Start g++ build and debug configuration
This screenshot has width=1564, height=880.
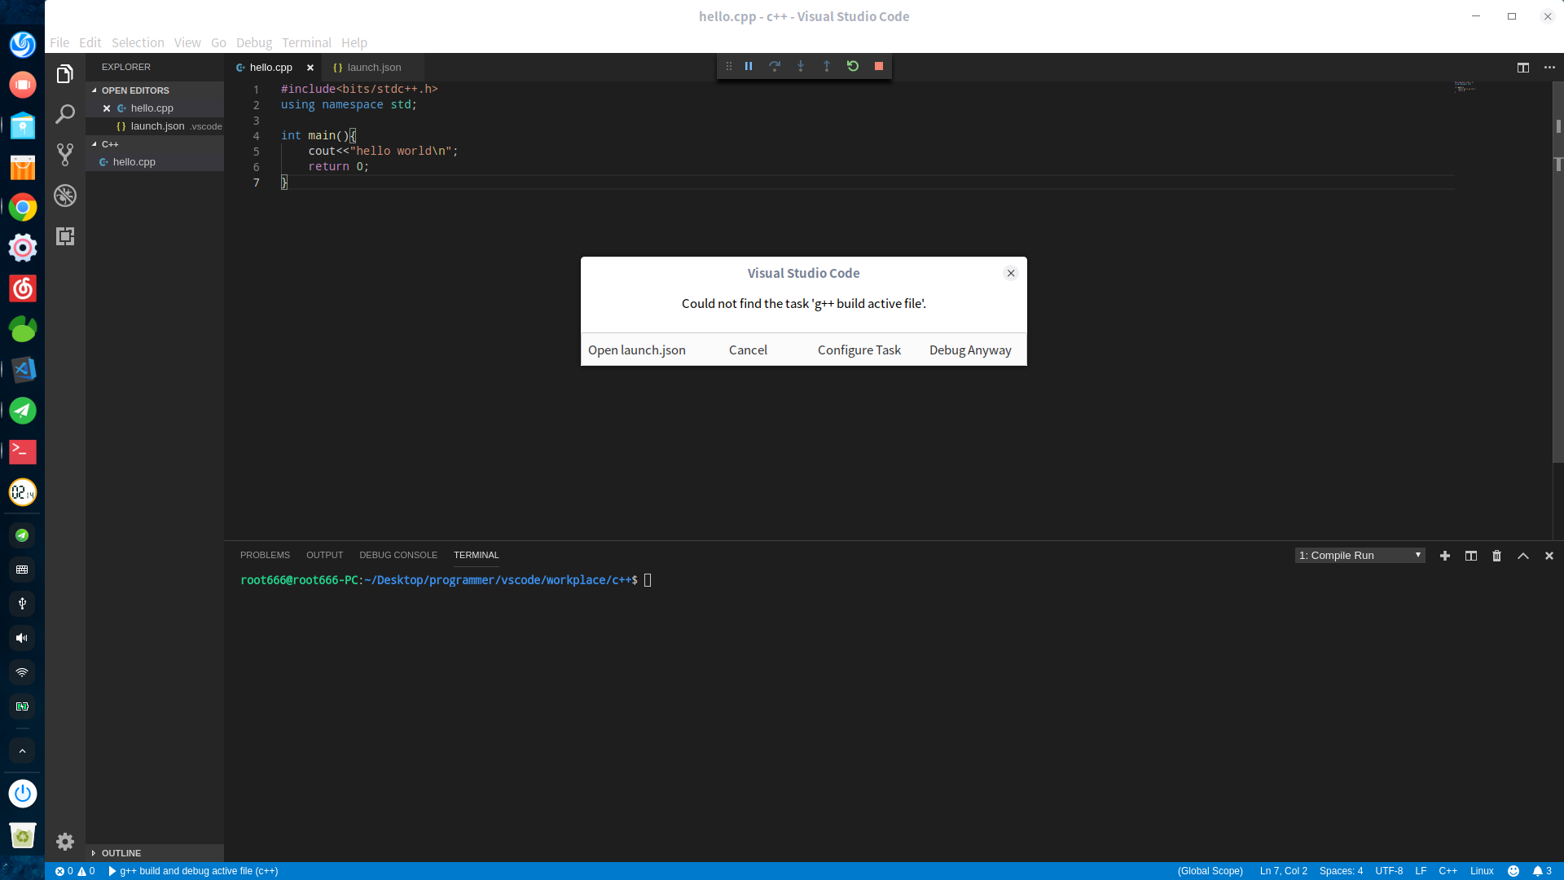click(x=193, y=871)
